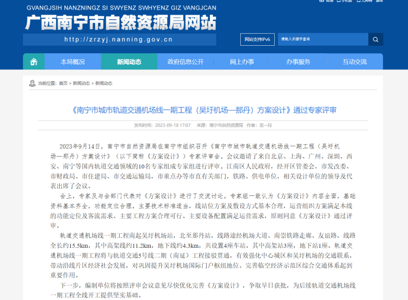Open the 办事服务 menu
The width and height of the screenshot is (408, 300).
click(298, 61)
